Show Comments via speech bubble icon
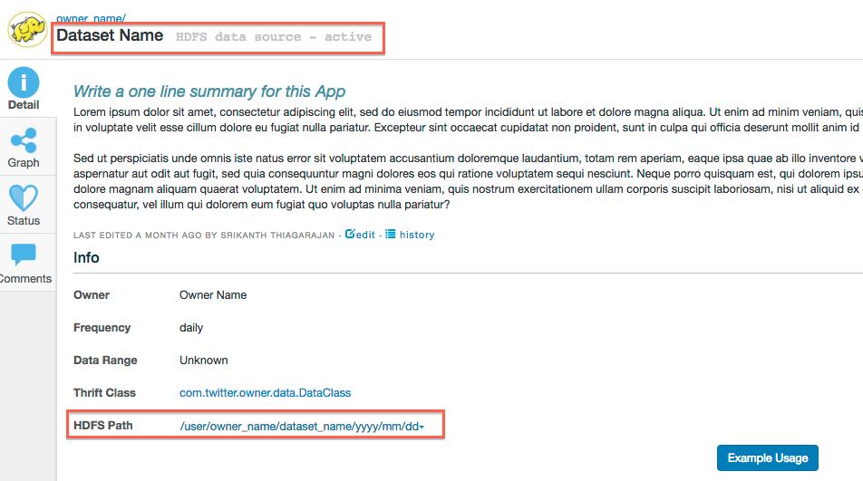Image resolution: width=863 pixels, height=481 pixels. [x=24, y=255]
